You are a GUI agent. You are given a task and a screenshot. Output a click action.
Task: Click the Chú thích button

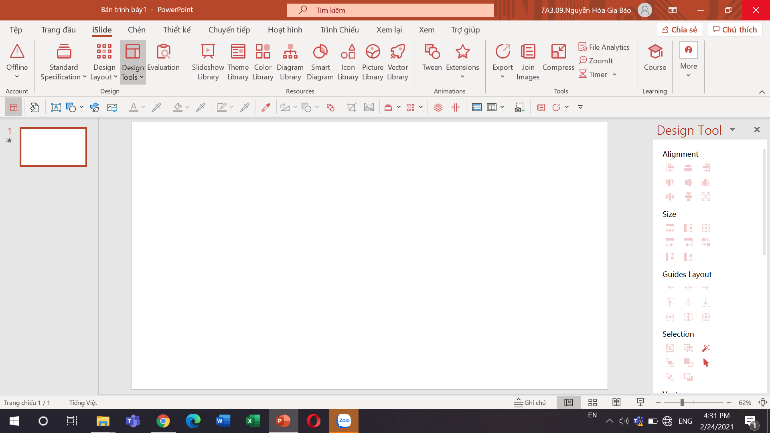[735, 30]
